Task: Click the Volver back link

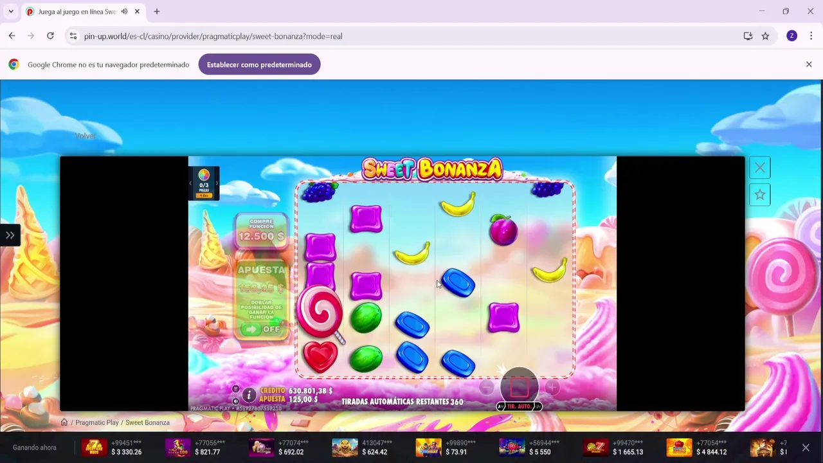Action: pyautogui.click(x=85, y=136)
